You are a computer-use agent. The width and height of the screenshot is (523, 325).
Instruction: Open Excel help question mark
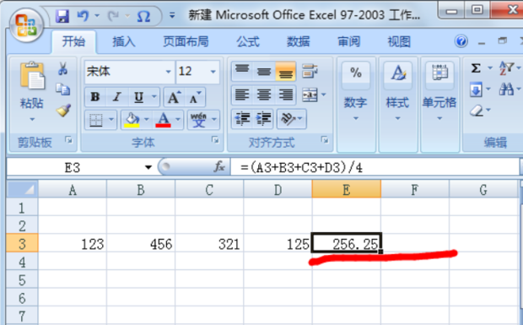461,41
